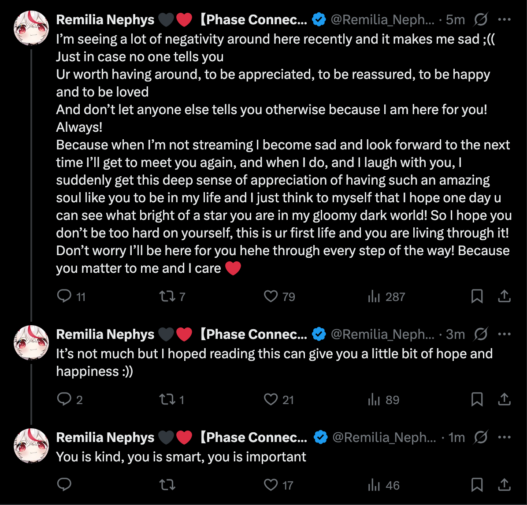View analytics for tweet with 46 views
This screenshot has height=505, width=527.
click(x=374, y=485)
